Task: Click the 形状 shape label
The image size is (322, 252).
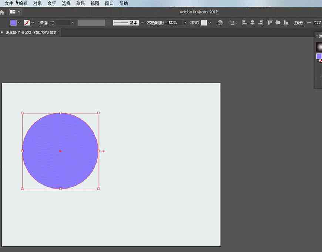Action: (299, 23)
